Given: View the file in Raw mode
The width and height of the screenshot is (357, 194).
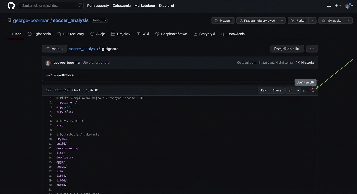Looking at the screenshot, I should coord(264,90).
